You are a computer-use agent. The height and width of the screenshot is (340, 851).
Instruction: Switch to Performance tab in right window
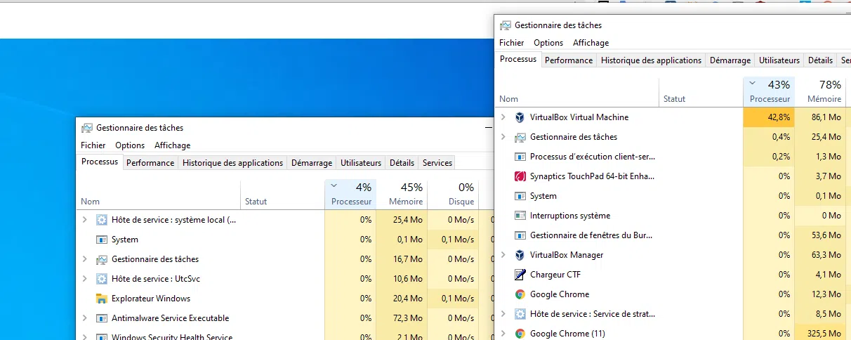569,60
